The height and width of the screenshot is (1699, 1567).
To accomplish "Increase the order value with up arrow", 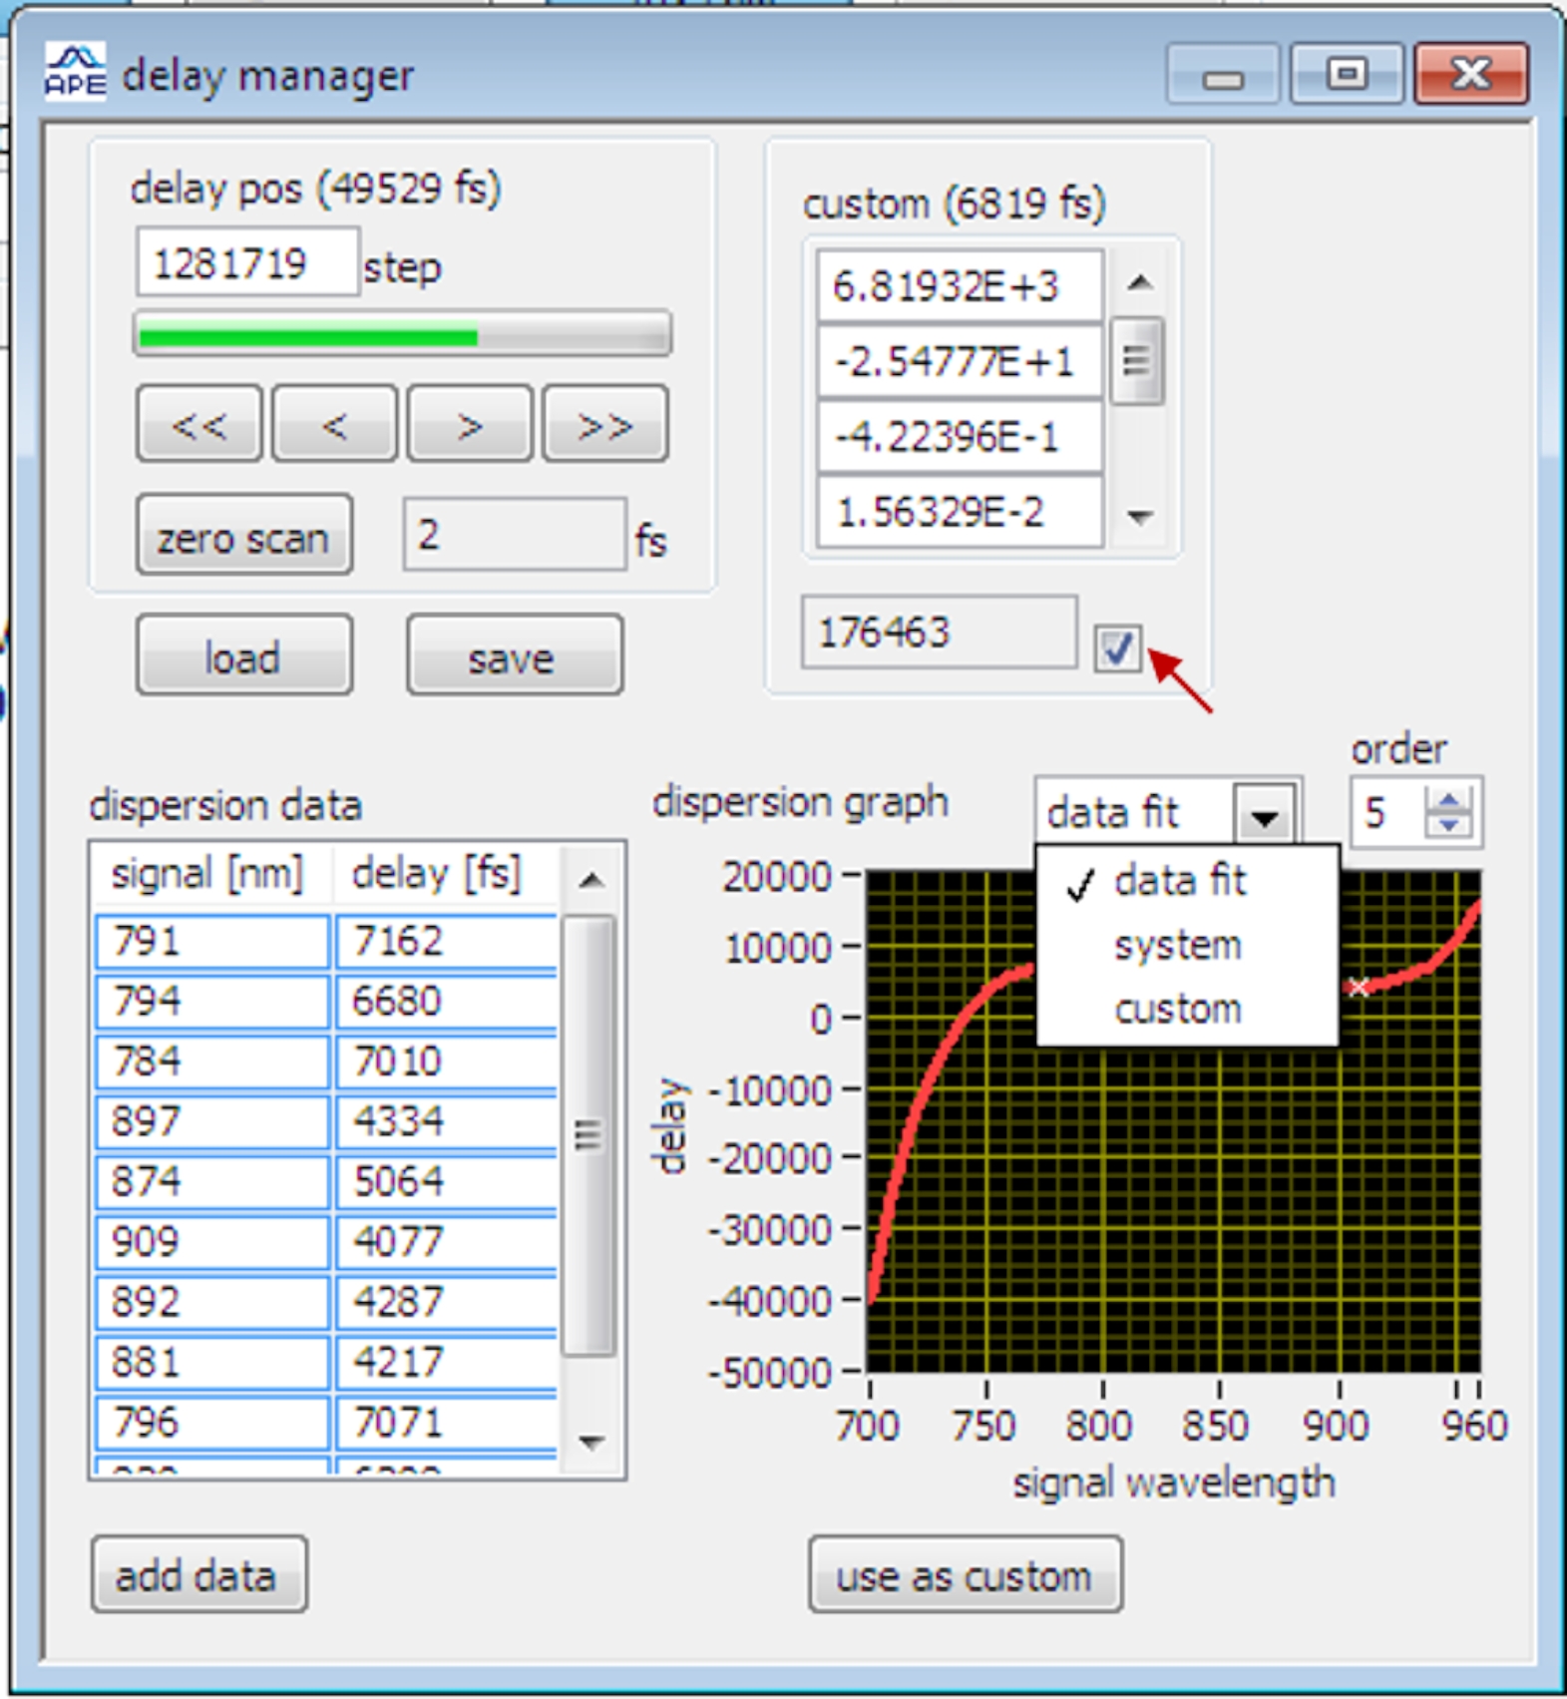I will pos(1448,800).
